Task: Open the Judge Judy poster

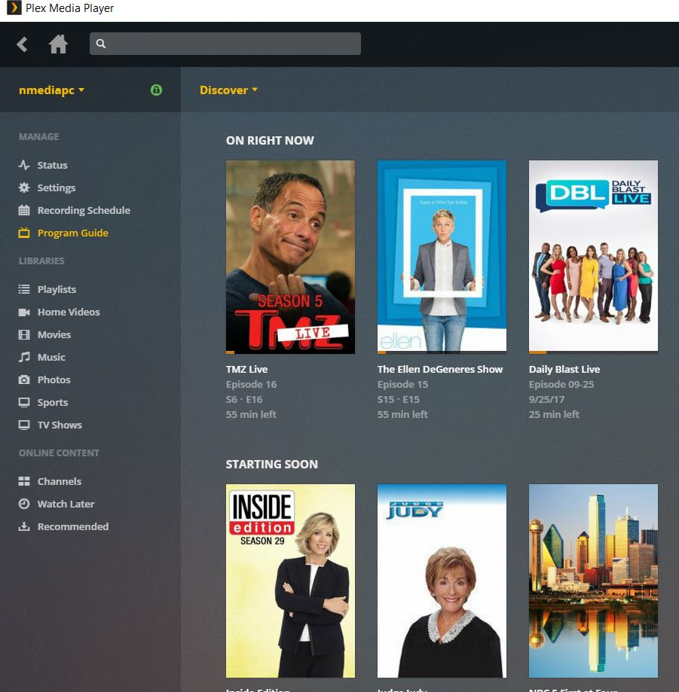Action: 442,581
